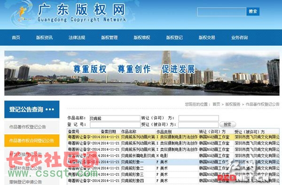Open the 版权维权 menu item

tap(142, 38)
